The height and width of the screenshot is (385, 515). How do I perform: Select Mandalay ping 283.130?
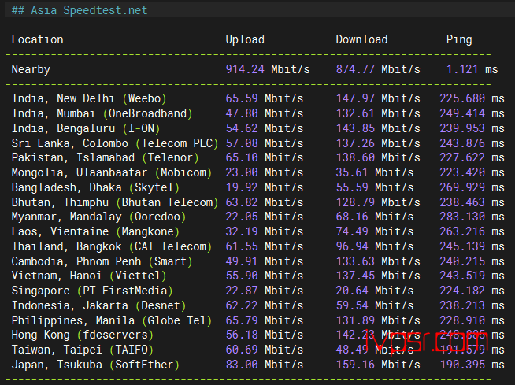pyautogui.click(x=462, y=217)
